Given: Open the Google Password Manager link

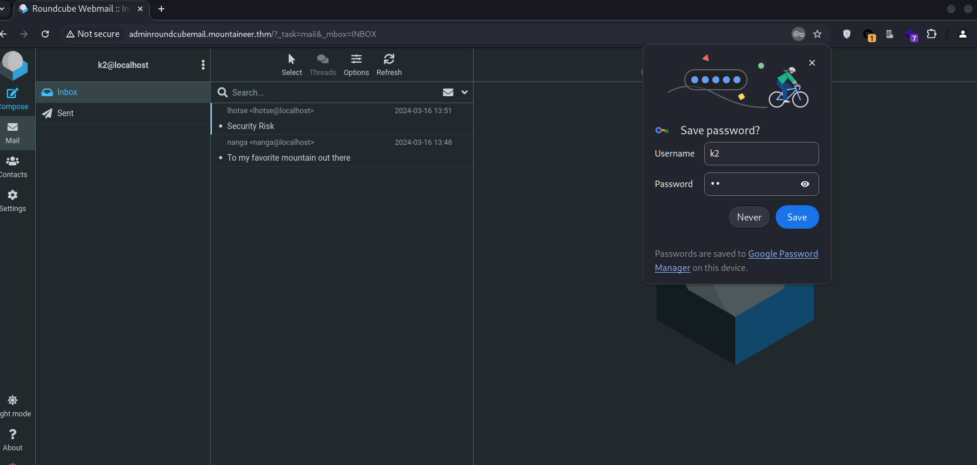Looking at the screenshot, I should 782,254.
